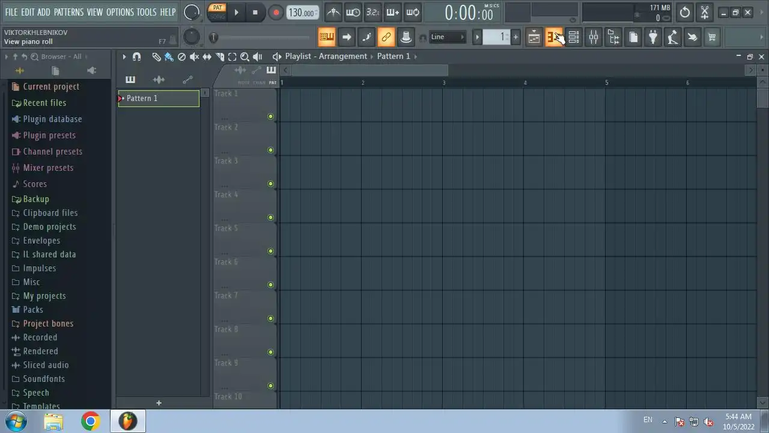Viewport: 769px width, 433px height.
Task: Toggle the record button
Action: coord(276,12)
